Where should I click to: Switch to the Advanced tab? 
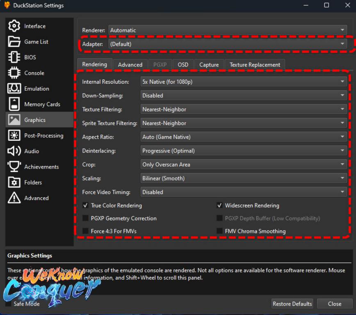130,65
